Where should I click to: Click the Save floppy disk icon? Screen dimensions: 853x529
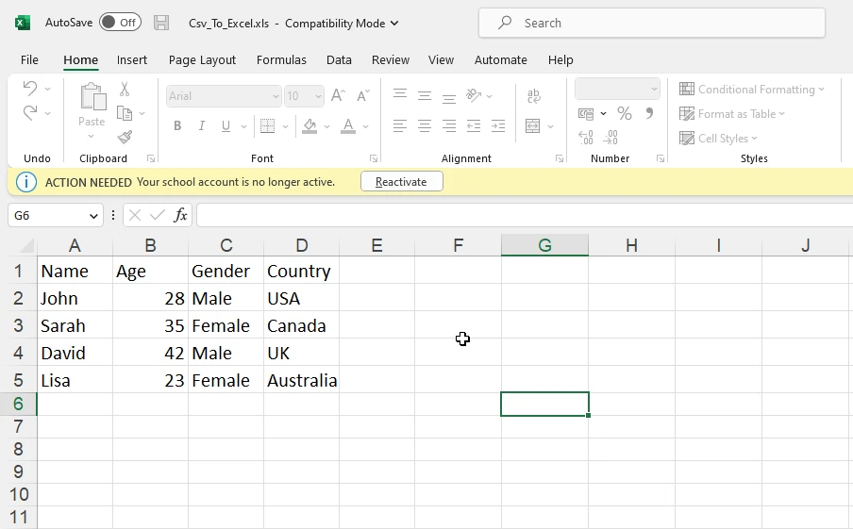(161, 23)
